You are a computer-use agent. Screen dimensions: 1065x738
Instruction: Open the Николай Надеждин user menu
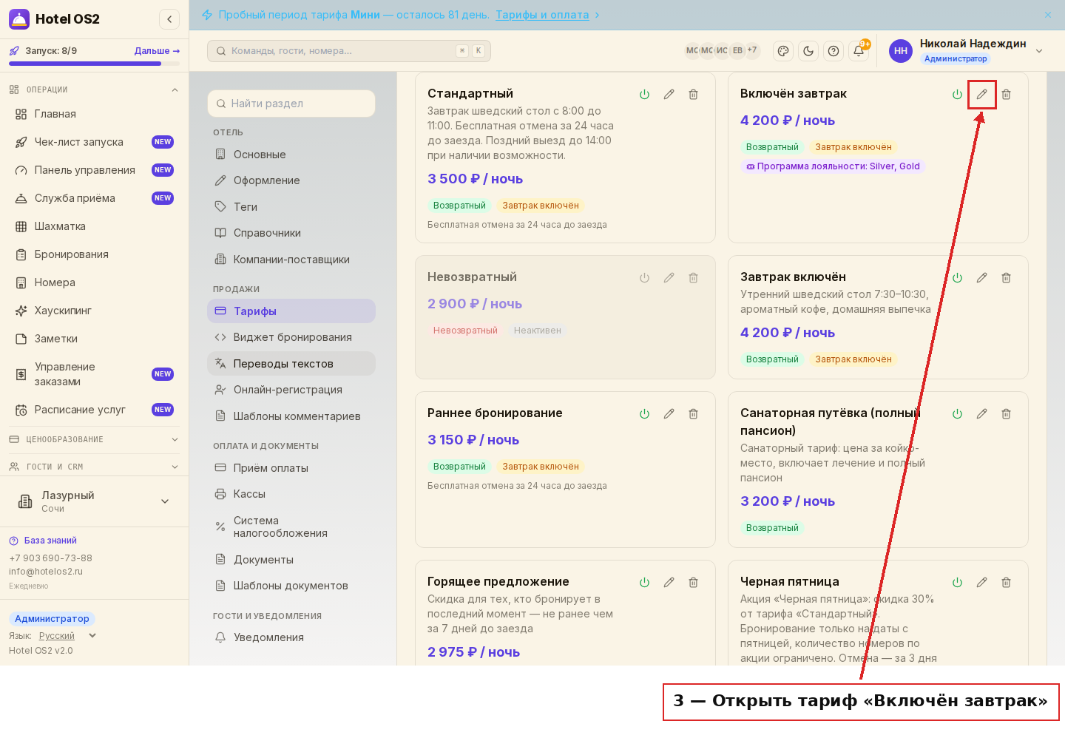[966, 51]
